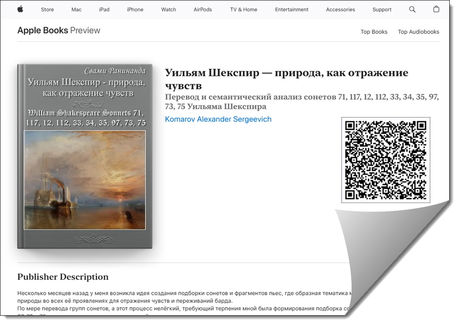Open the shopping bag icon
The width and height of the screenshot is (457, 323).
[436, 9]
